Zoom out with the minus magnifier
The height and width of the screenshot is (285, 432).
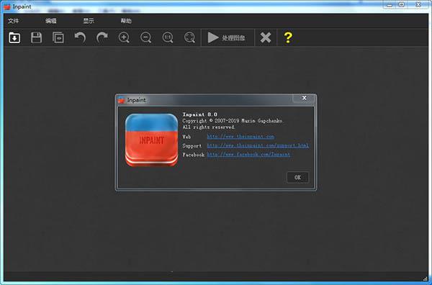click(145, 37)
